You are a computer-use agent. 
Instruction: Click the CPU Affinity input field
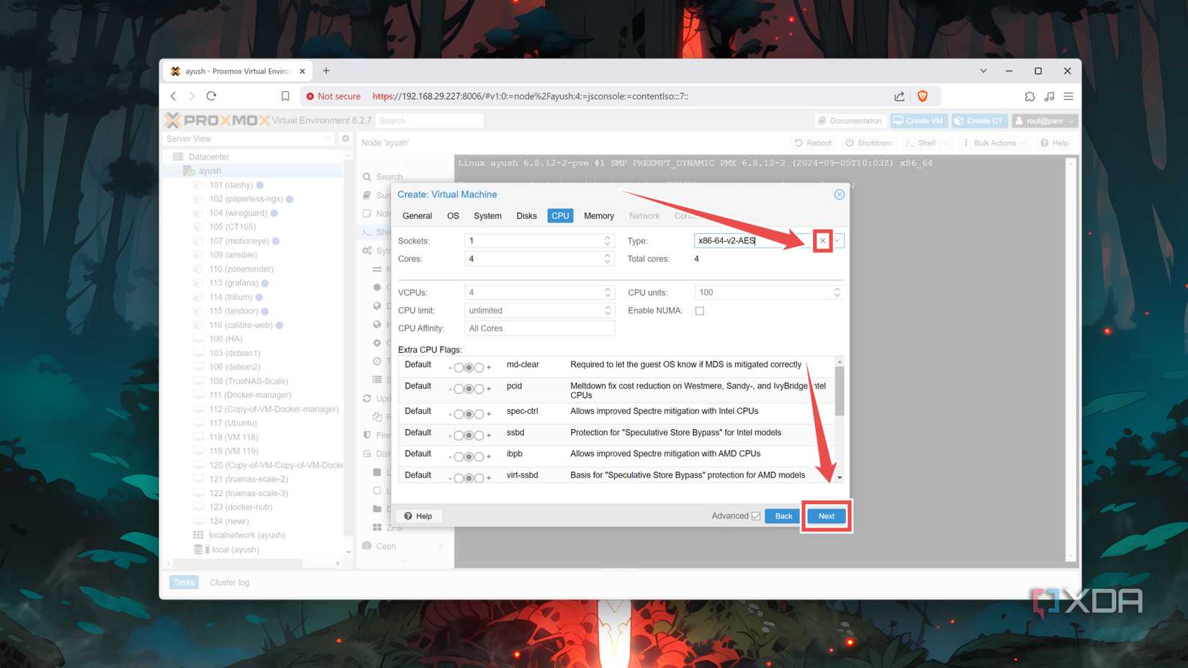[x=539, y=328]
